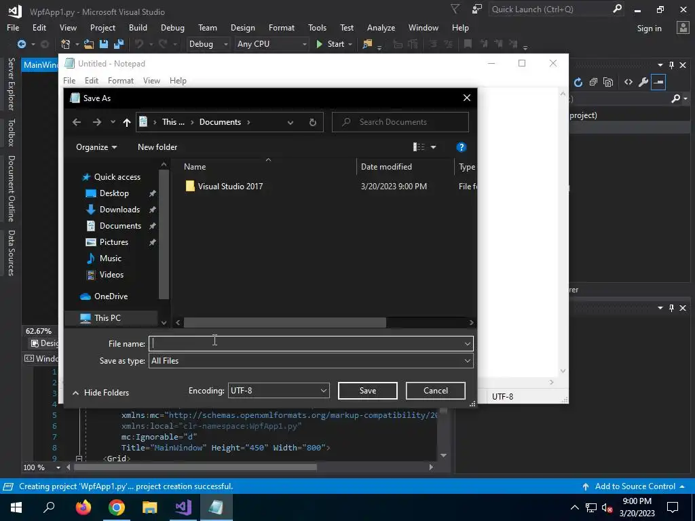Open Visual Studio's Build menu
Screen dimensions: 695x521
138,27
